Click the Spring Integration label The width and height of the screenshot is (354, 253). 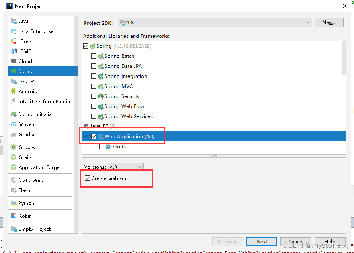[x=126, y=76]
